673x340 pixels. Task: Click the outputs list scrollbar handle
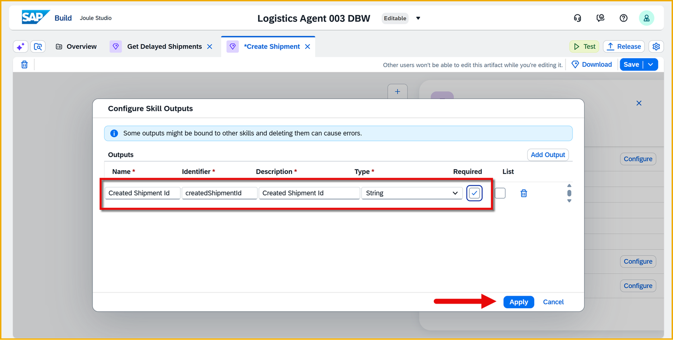(x=569, y=193)
